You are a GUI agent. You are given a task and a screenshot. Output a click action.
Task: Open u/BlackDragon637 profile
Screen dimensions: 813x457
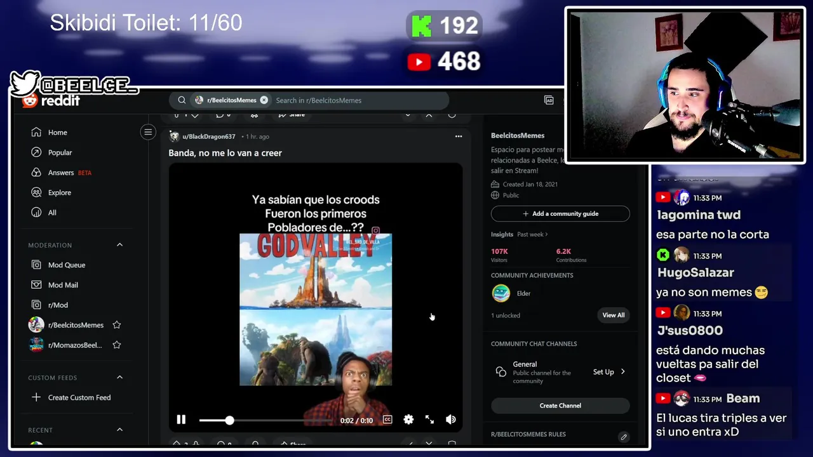click(x=208, y=136)
